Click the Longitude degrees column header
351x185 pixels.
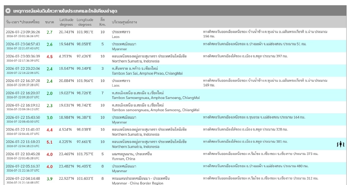85,22
